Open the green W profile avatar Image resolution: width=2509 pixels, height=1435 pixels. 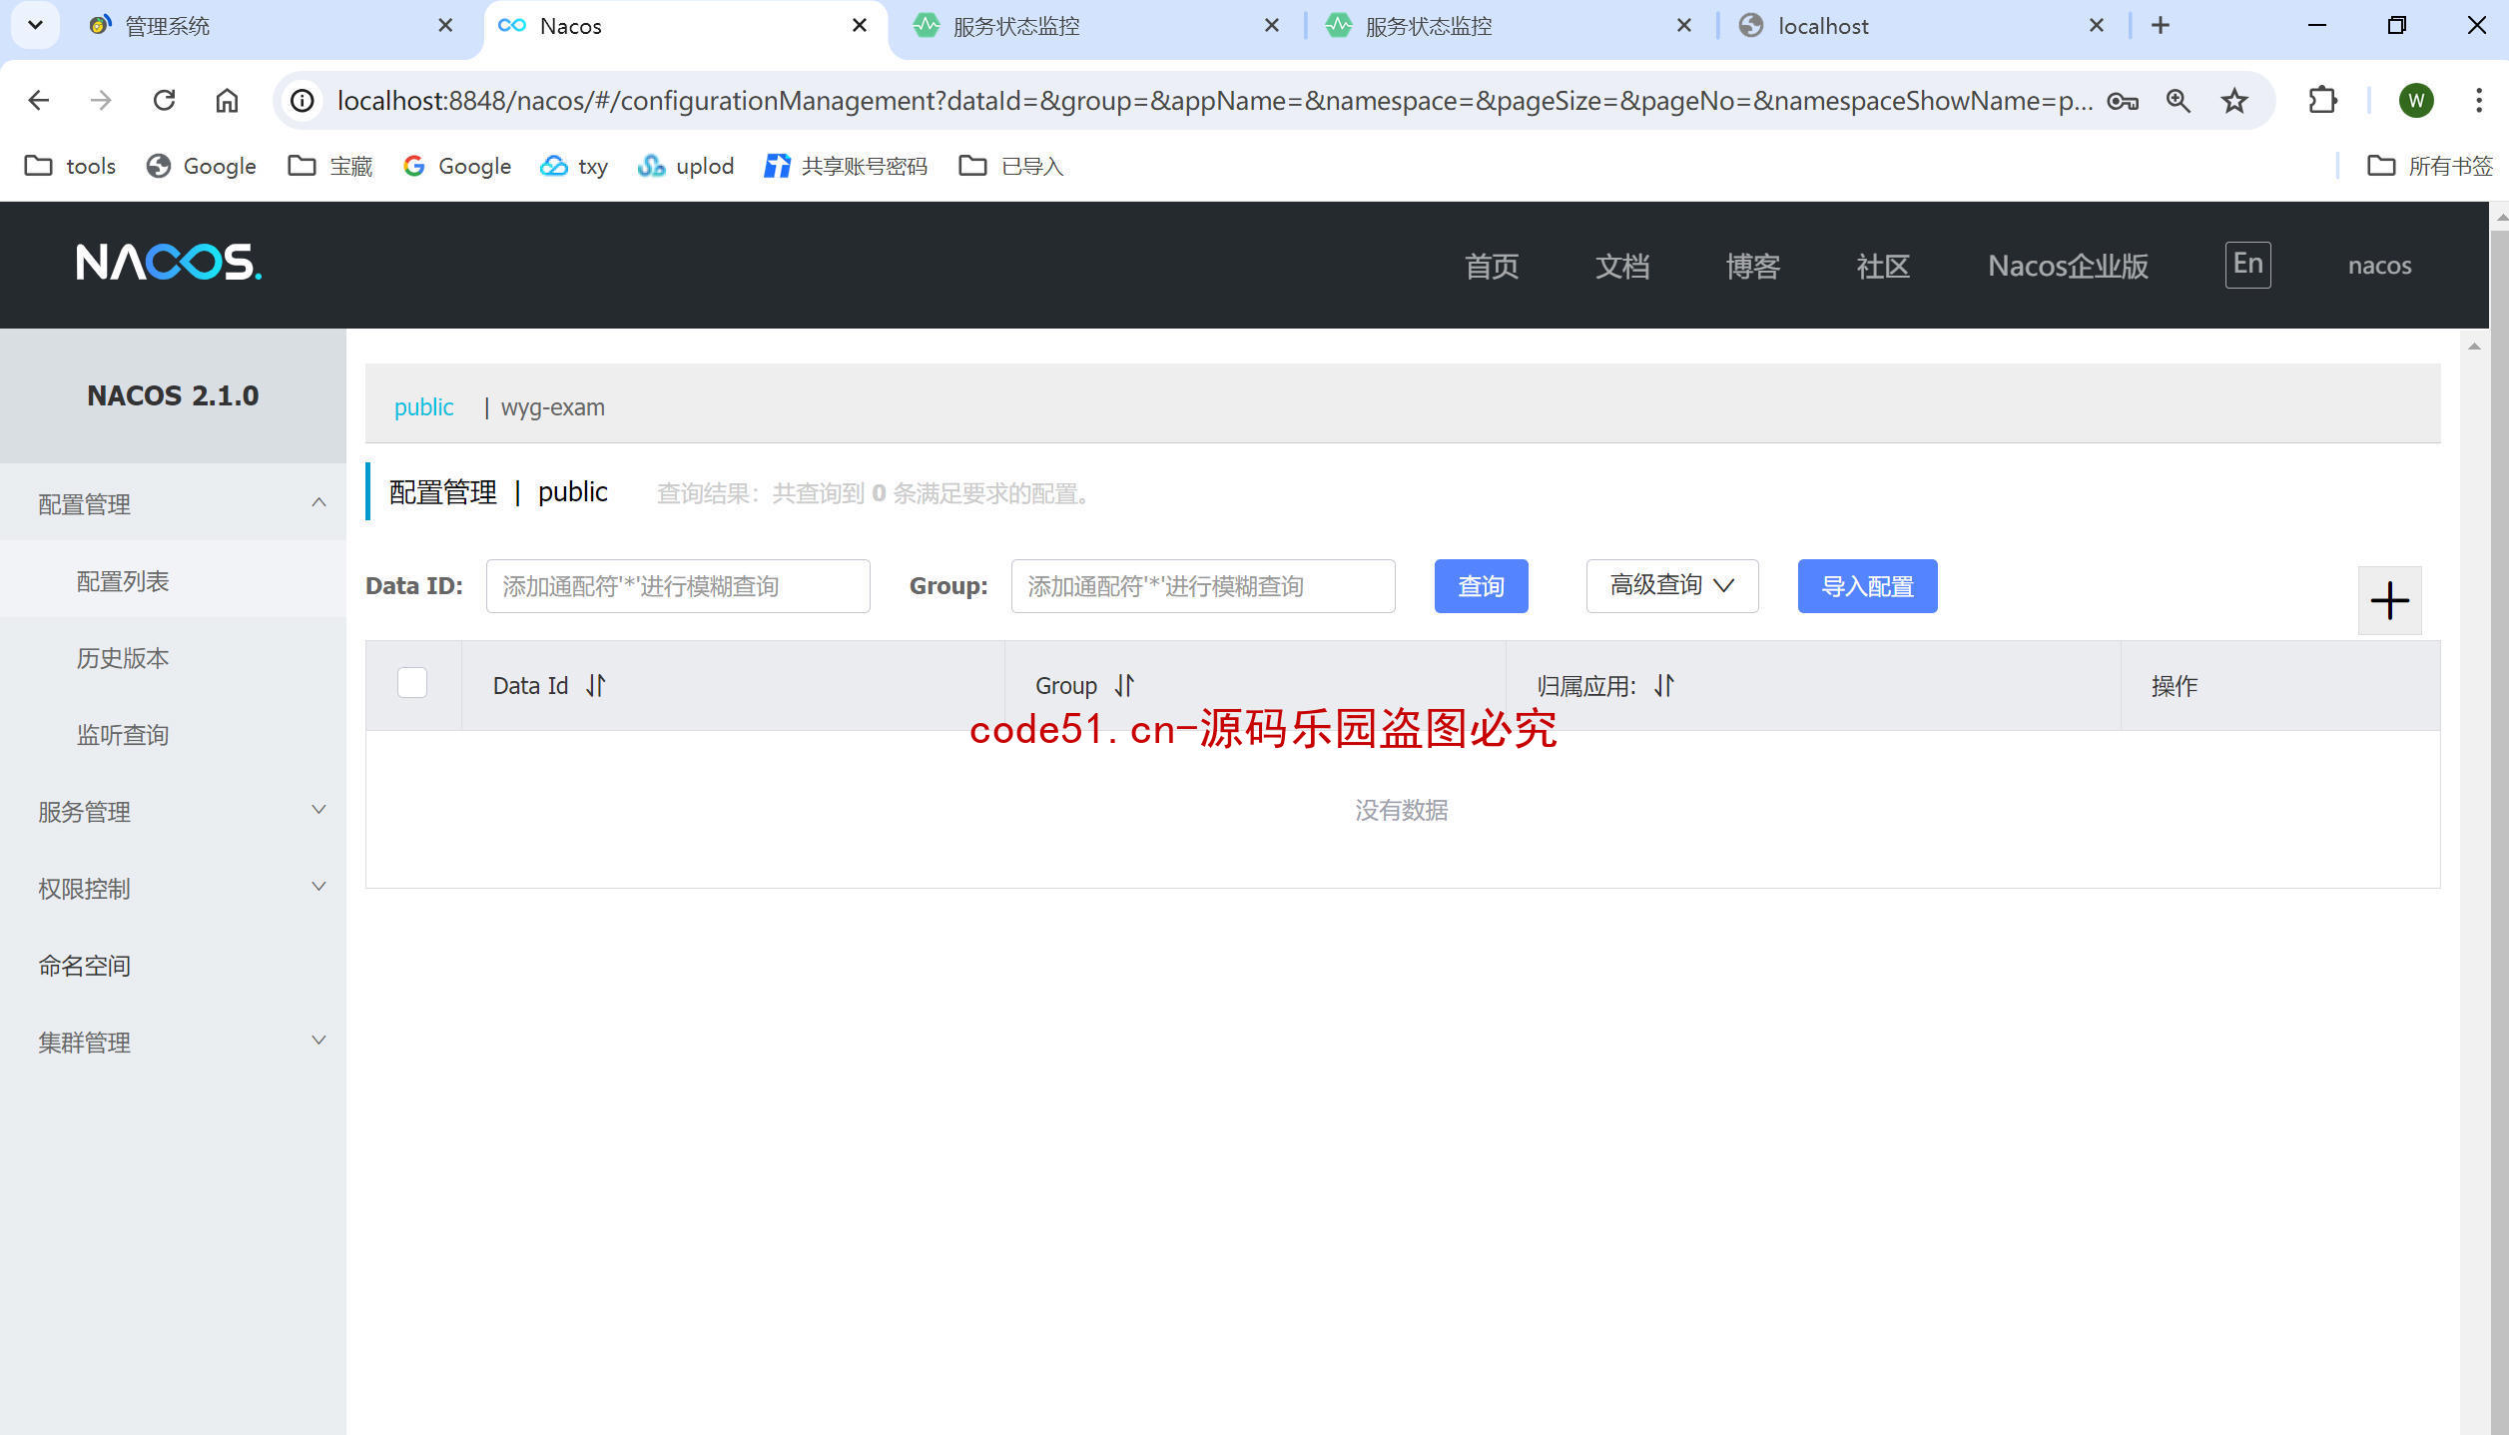tap(2416, 100)
